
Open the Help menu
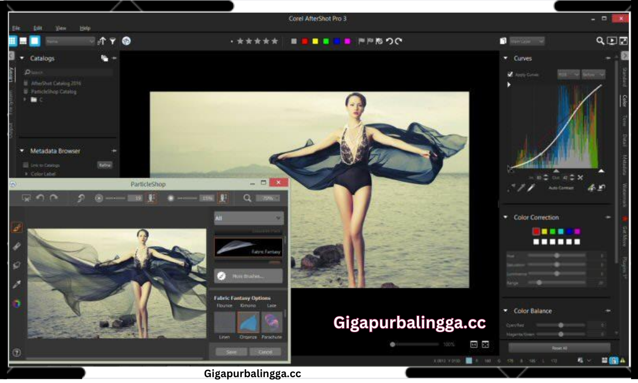pyautogui.click(x=85, y=28)
